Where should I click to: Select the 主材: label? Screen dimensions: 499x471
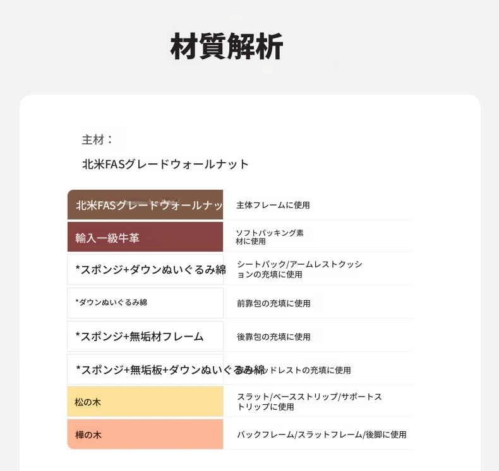97,139
